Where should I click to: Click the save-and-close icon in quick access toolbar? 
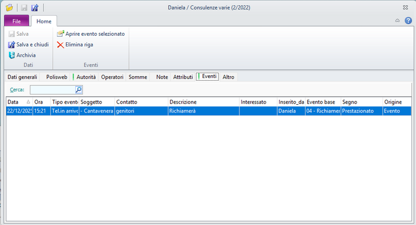tap(35, 8)
